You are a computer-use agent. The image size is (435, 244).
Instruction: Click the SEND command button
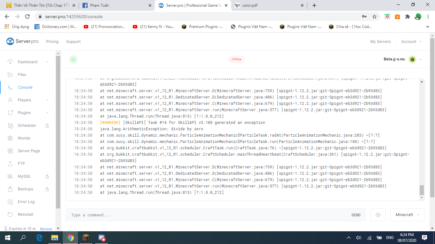pyautogui.click(x=356, y=215)
